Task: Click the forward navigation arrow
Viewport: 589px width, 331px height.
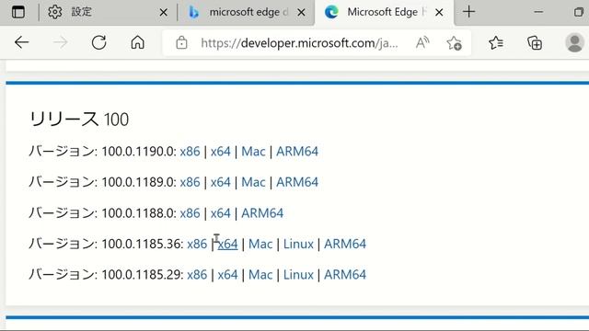Action: [60, 42]
